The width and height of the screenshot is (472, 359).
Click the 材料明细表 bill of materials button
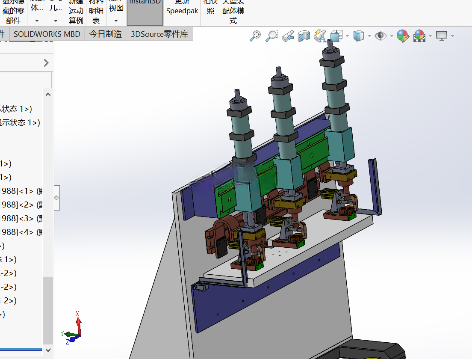click(96, 12)
